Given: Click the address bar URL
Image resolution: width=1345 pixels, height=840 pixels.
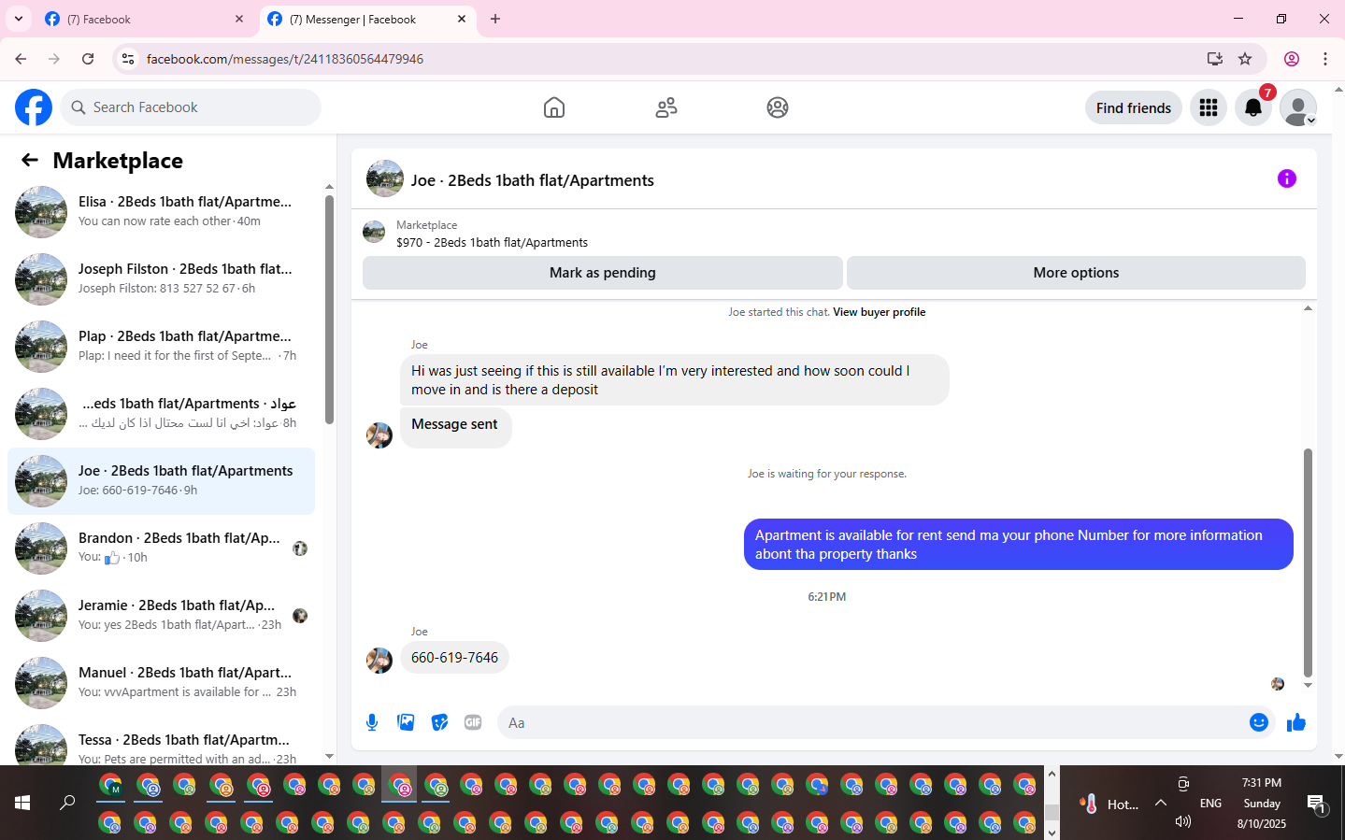Looking at the screenshot, I should pyautogui.click(x=285, y=59).
